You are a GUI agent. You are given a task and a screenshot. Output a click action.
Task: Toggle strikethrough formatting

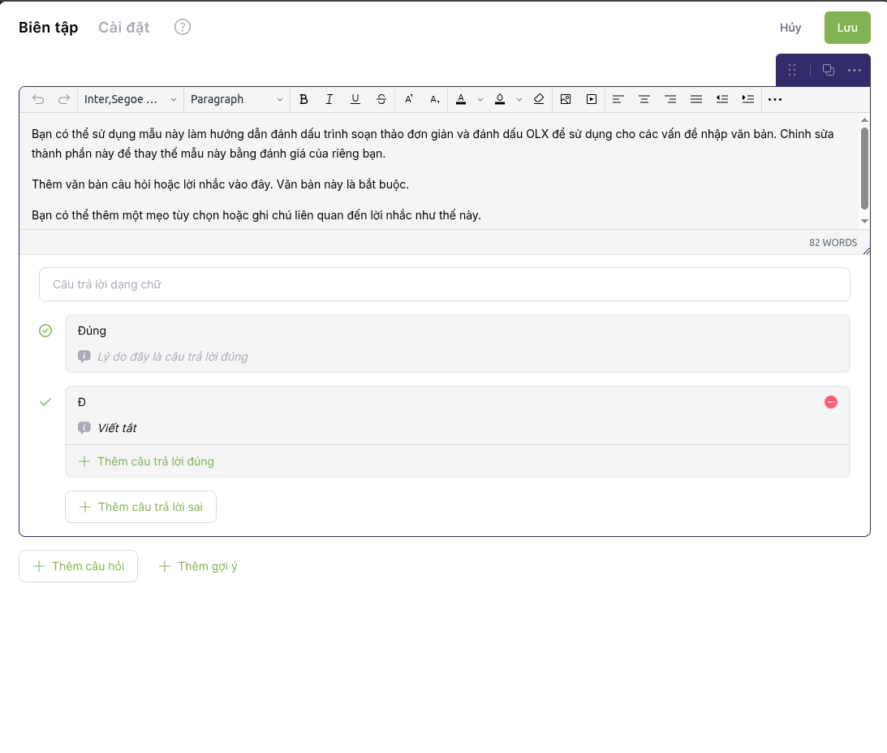(381, 100)
